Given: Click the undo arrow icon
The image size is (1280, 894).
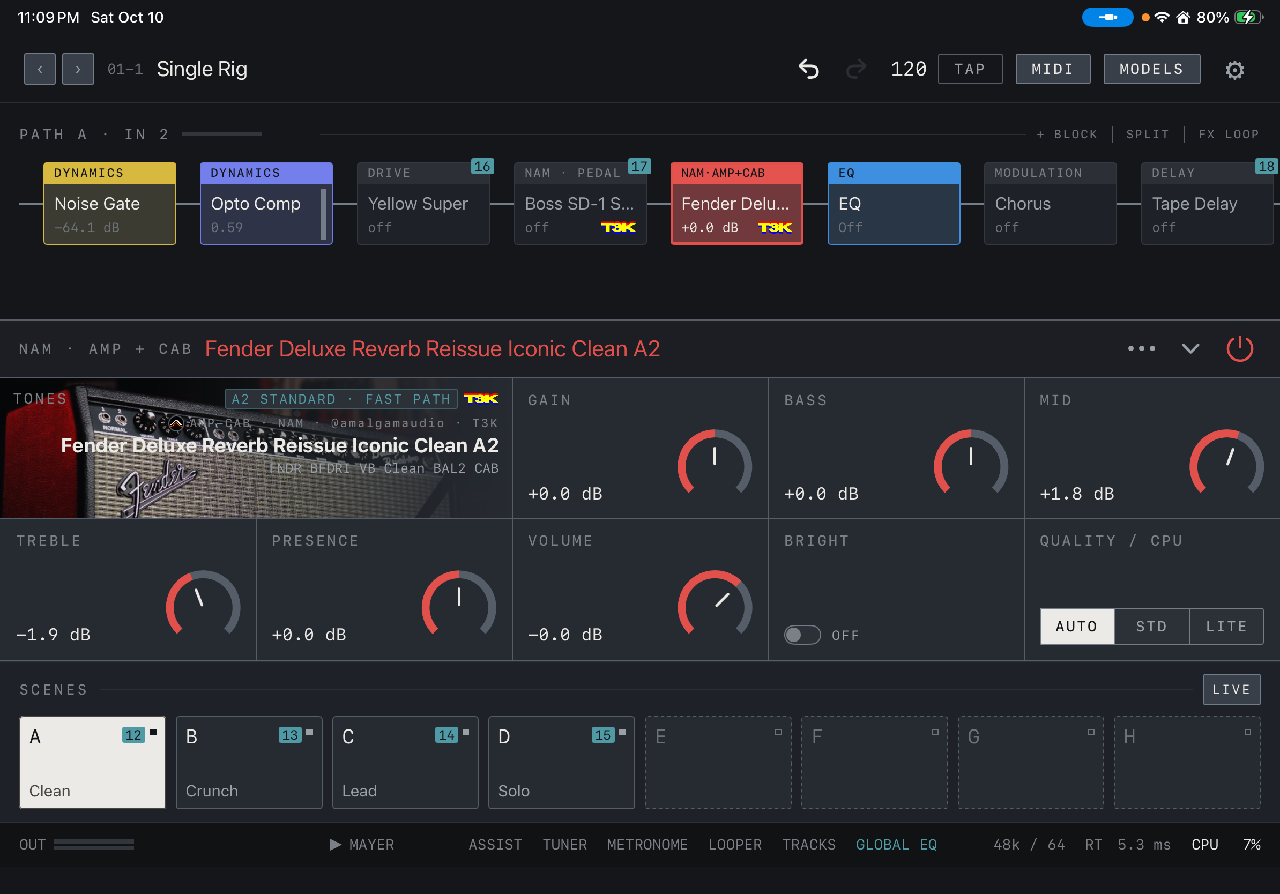Looking at the screenshot, I should (809, 69).
